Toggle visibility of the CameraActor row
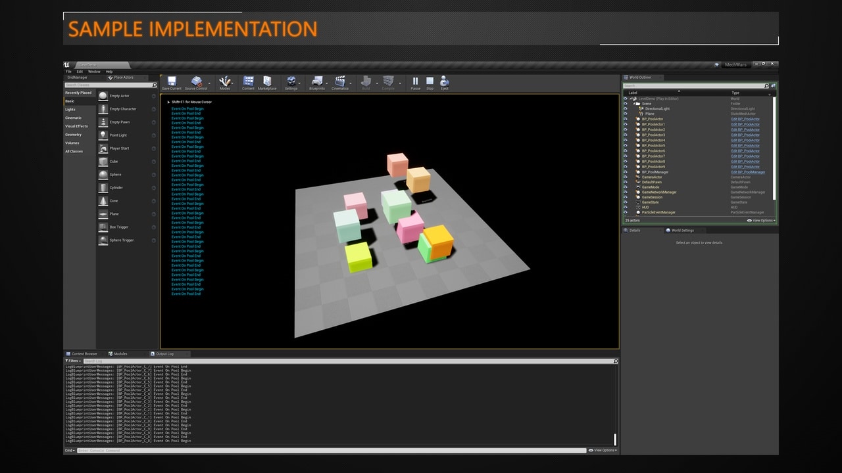Screen dimensions: 842x473 pos(626,177)
